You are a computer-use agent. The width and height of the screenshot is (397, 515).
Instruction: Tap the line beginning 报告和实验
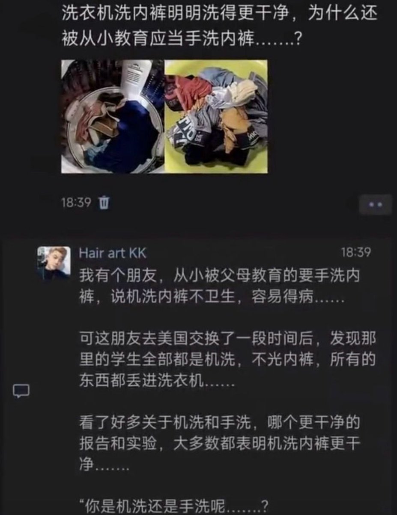tap(219, 445)
